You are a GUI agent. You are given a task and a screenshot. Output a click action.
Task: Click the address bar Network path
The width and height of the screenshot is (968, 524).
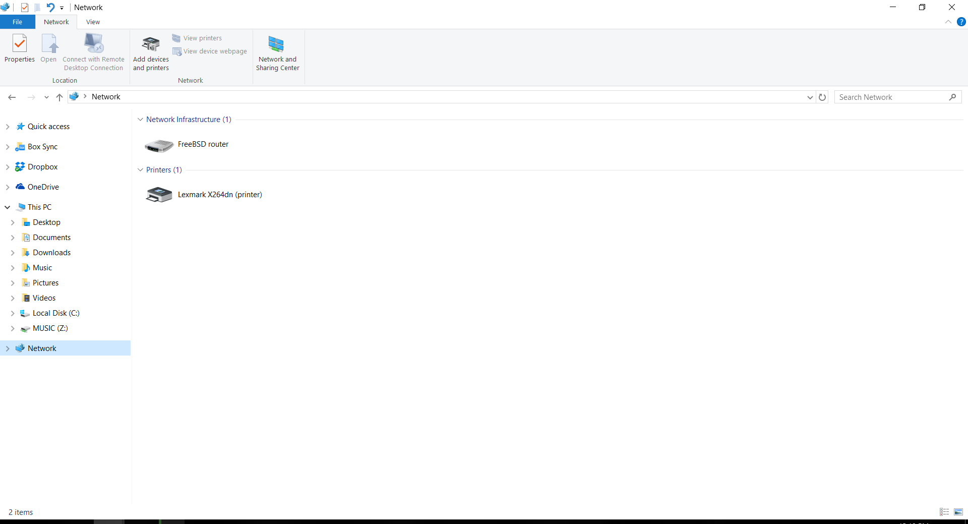[x=106, y=97]
